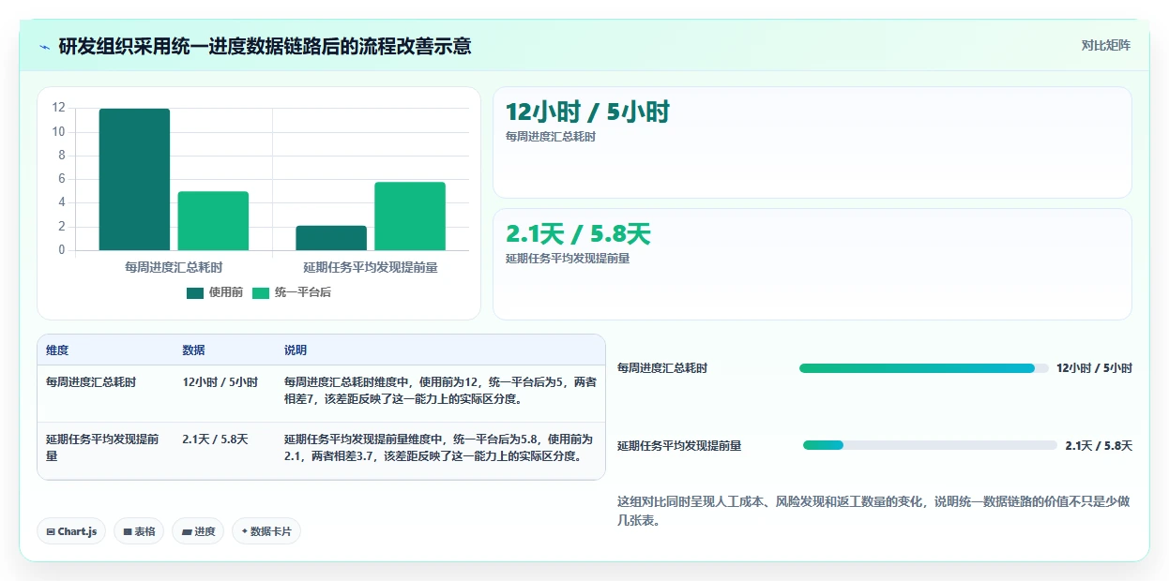Click the chart x-axis label 延期任务平均发现提前量
Viewport: 1169px width, 581px height.
pos(371,267)
